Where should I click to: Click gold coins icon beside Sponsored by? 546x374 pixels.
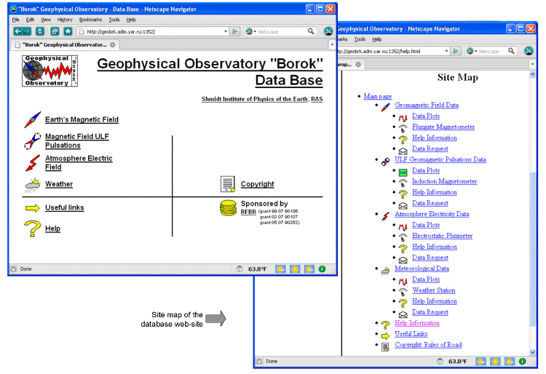point(228,208)
